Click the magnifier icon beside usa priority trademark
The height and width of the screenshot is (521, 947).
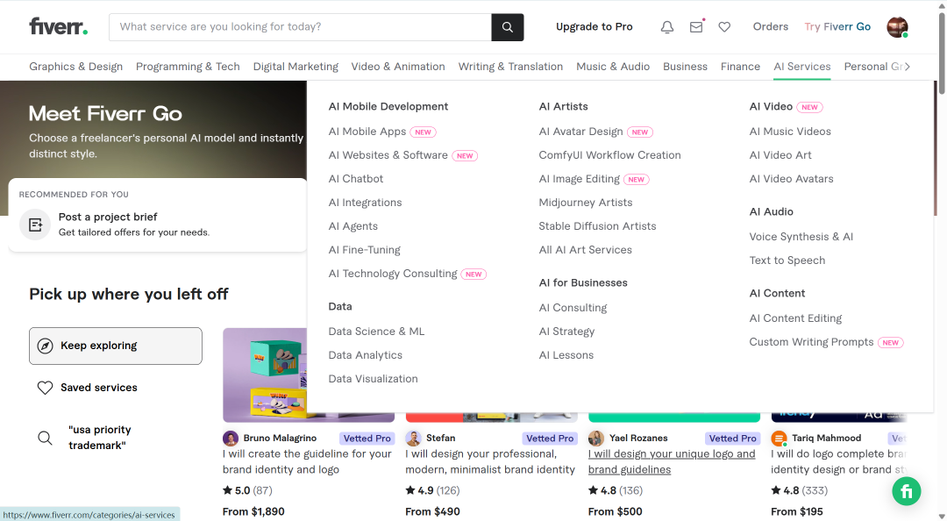coord(46,438)
